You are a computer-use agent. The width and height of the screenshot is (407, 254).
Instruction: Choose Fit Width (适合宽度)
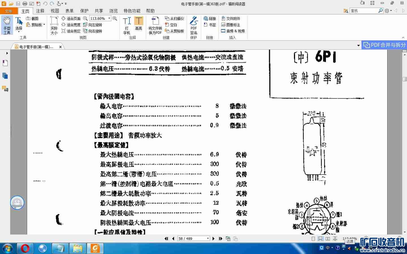(71, 25)
